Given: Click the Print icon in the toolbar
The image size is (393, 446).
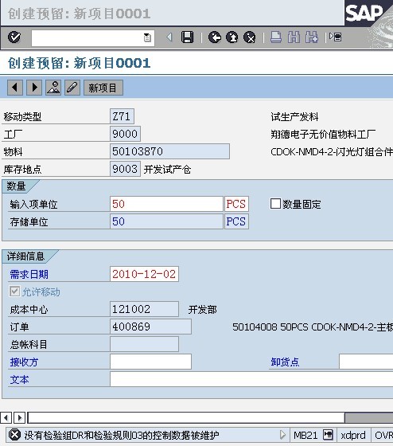Looking at the screenshot, I should click(x=275, y=37).
